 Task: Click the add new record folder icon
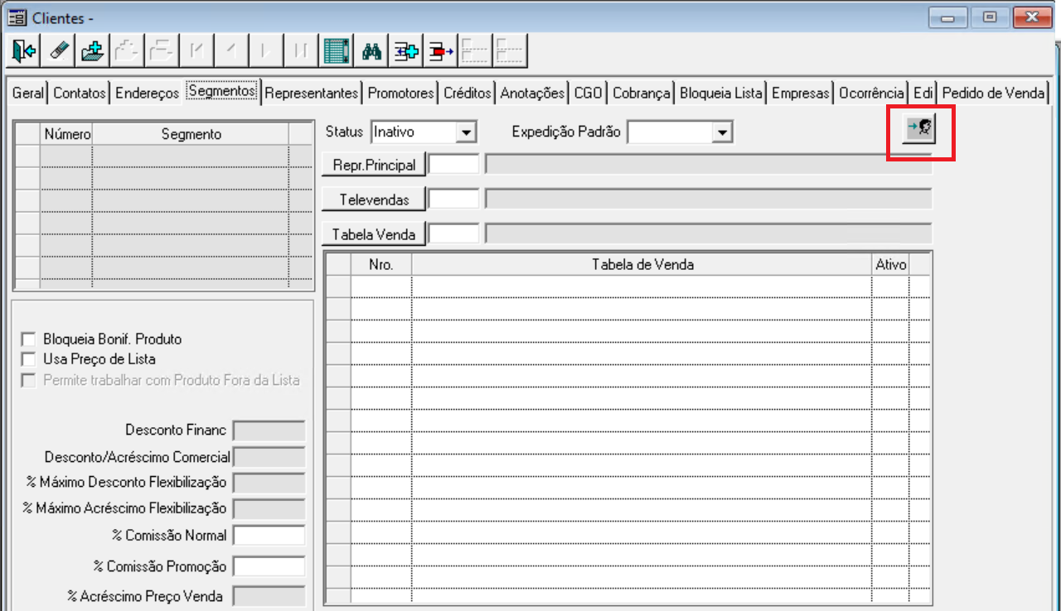93,51
